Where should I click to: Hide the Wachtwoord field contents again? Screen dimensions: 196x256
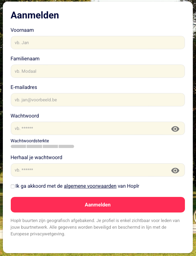tap(175, 129)
